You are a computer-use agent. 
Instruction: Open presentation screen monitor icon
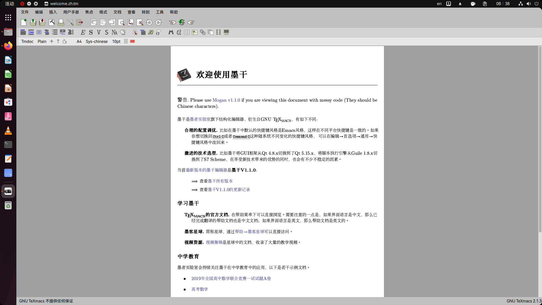click(226, 32)
